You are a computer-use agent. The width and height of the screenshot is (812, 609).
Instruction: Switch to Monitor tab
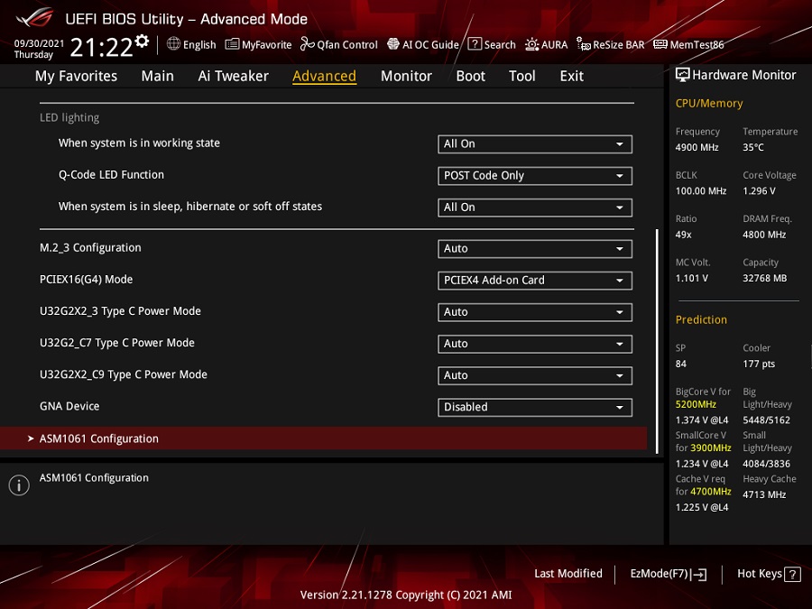[406, 76]
